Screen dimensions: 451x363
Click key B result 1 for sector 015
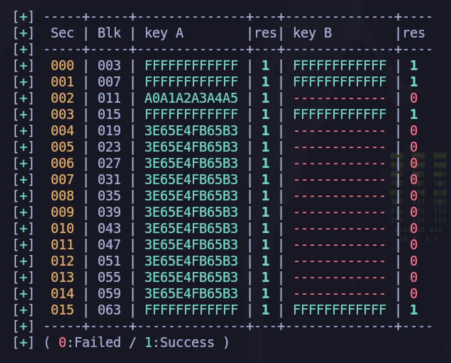click(x=413, y=310)
